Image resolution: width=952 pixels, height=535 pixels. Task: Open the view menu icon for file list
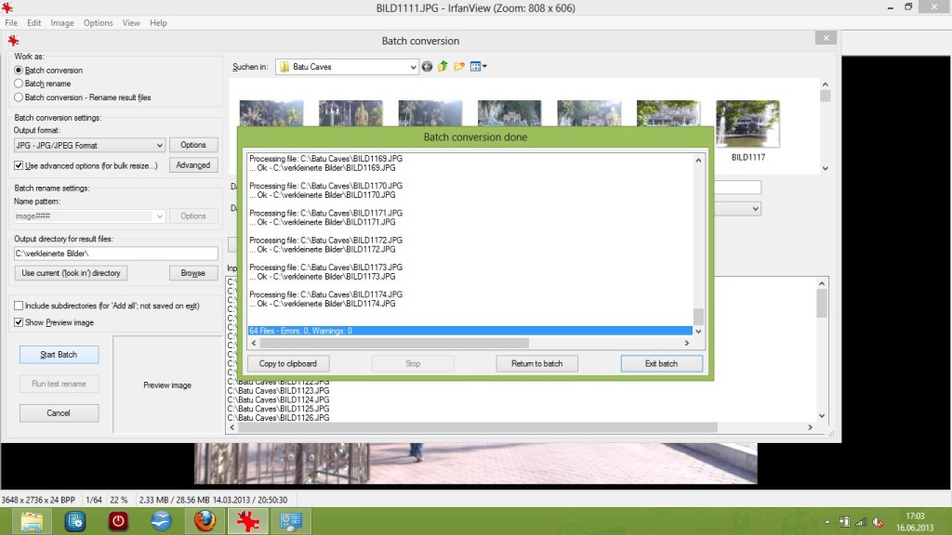478,67
